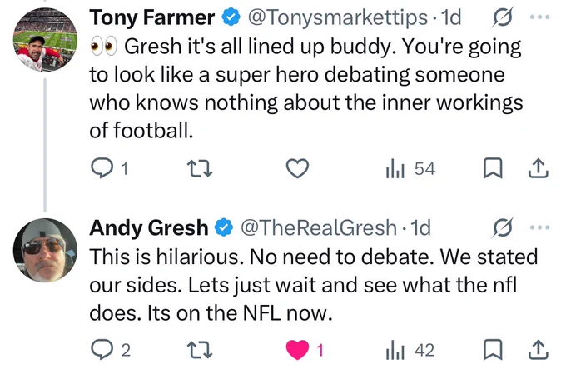View analytics showing 42 views
Screen dimensions: 566x374
point(410,350)
